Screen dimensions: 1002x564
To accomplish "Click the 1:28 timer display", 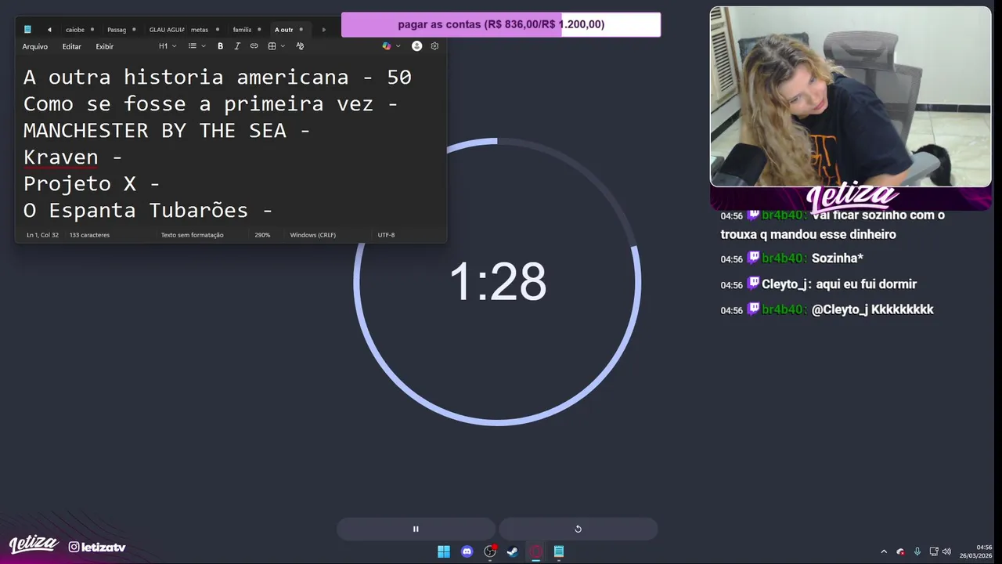I will pos(498,282).
